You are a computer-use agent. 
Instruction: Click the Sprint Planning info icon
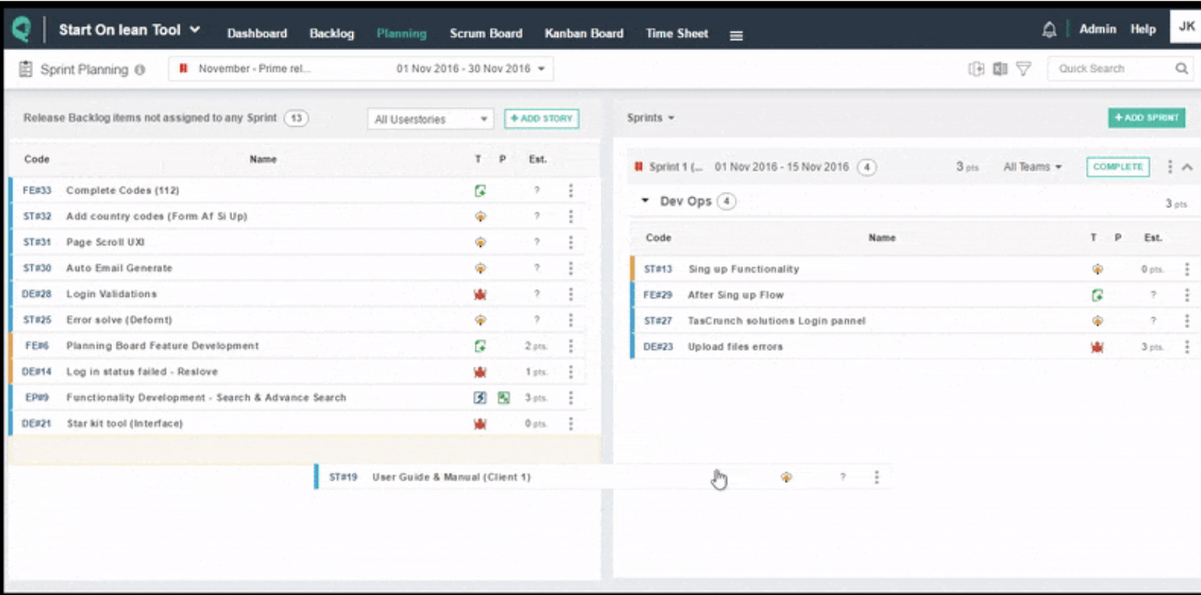pos(140,70)
